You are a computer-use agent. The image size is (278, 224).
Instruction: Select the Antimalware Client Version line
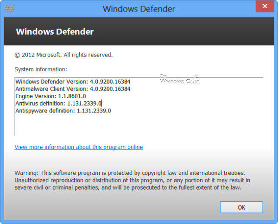73,89
